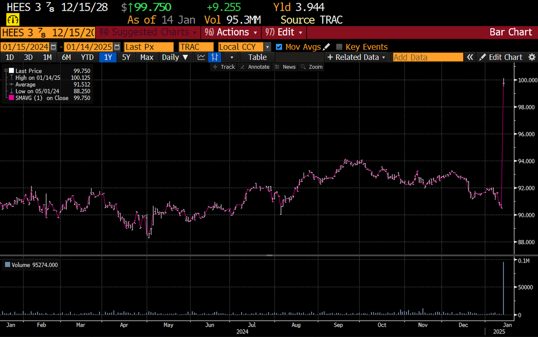
Task: Select the line chart type icon
Action: [x=202, y=57]
